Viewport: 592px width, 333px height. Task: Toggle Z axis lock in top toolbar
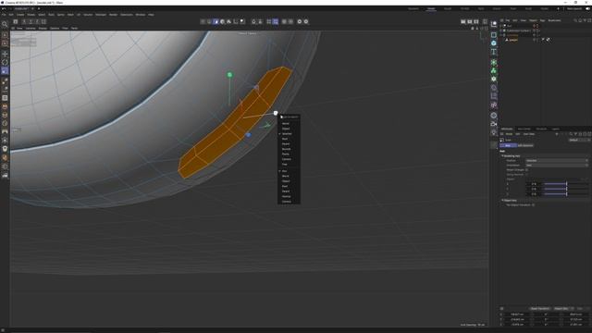point(37,21)
